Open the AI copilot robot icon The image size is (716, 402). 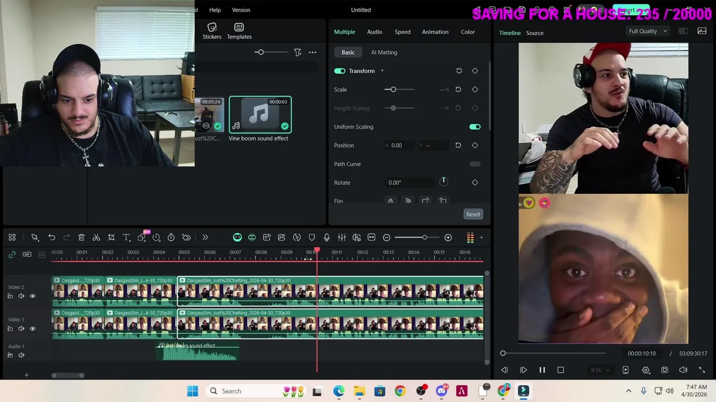[237, 238]
